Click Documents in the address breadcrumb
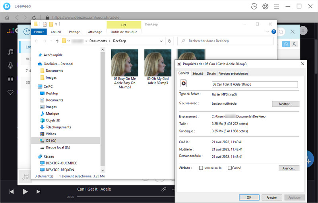318x203 pixels. 98,41
